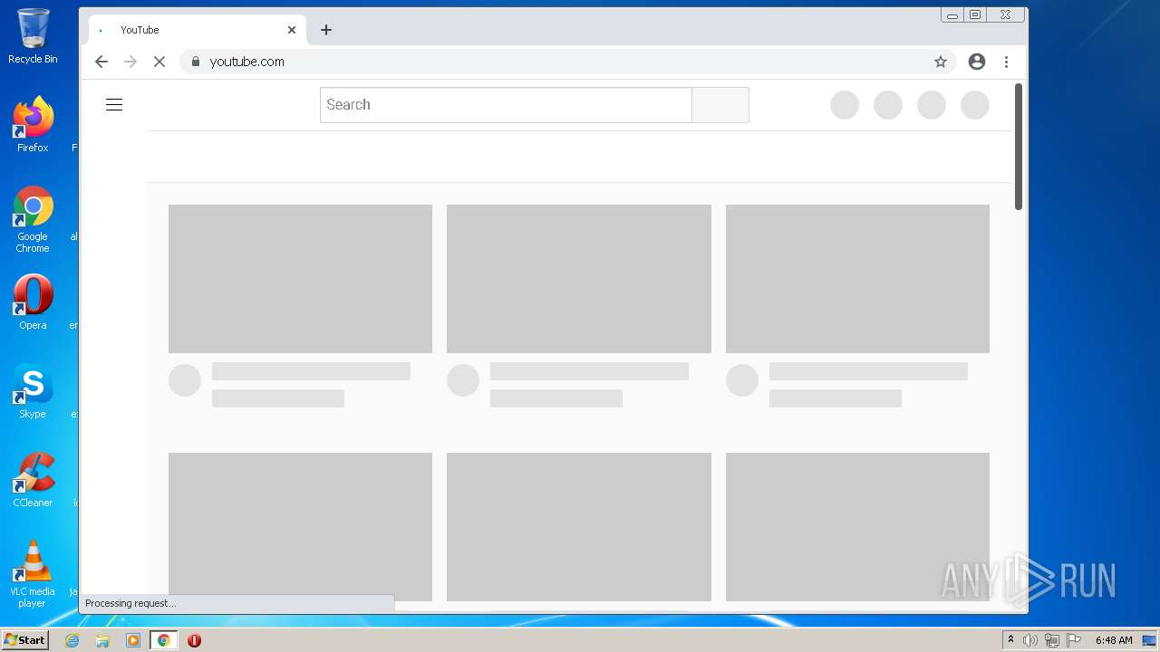
Task: Click the Opera icon in the taskbar
Action: (x=194, y=640)
